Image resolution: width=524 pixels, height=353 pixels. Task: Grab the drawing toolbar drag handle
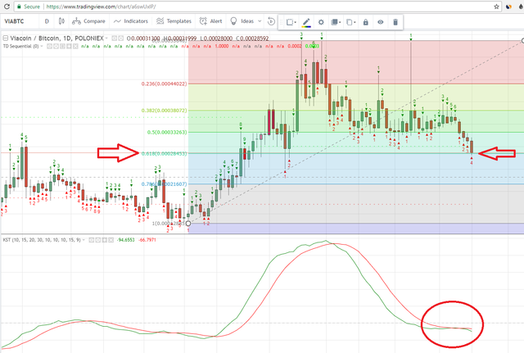(281, 22)
